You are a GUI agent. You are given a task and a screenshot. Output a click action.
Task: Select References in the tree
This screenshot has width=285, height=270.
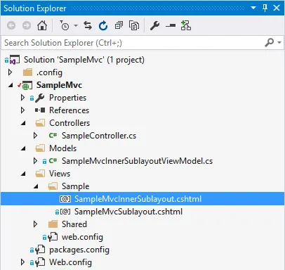69,110
